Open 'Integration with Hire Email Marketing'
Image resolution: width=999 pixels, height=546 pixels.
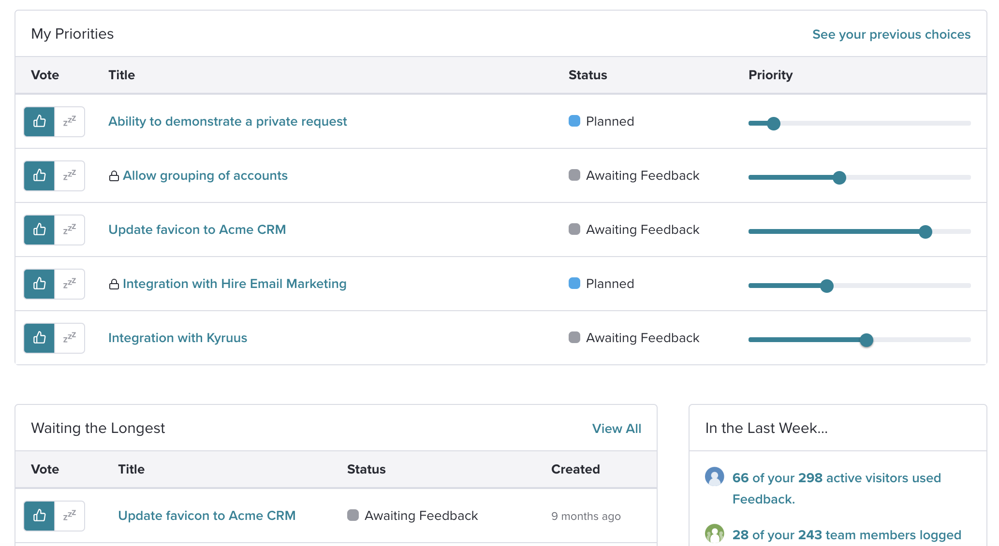(235, 284)
